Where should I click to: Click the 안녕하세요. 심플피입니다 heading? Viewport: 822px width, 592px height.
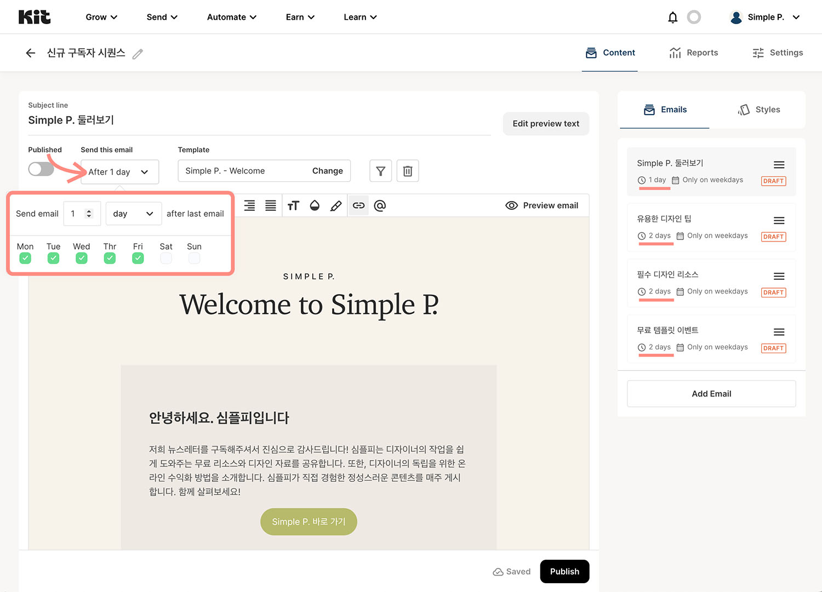click(219, 418)
